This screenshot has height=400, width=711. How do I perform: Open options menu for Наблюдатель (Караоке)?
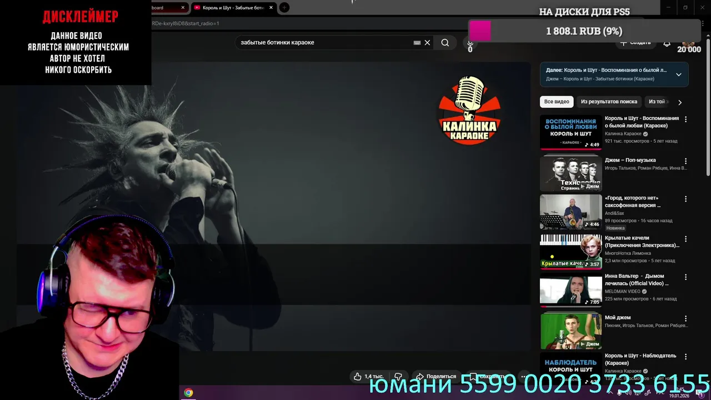point(685,357)
